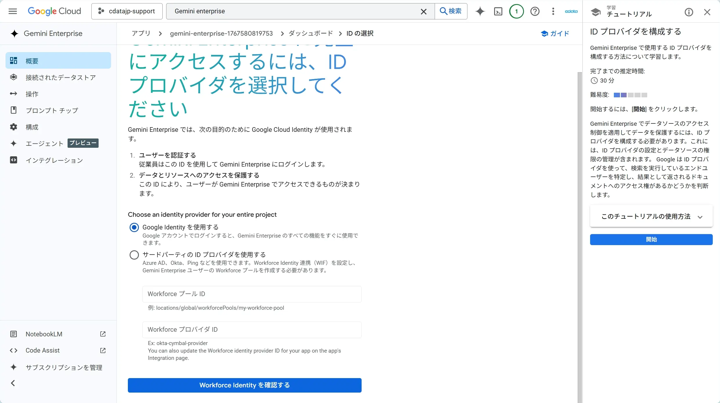This screenshot has width=720, height=403.
Task: Collapse the left sidebar with arrow
Action: 13,383
